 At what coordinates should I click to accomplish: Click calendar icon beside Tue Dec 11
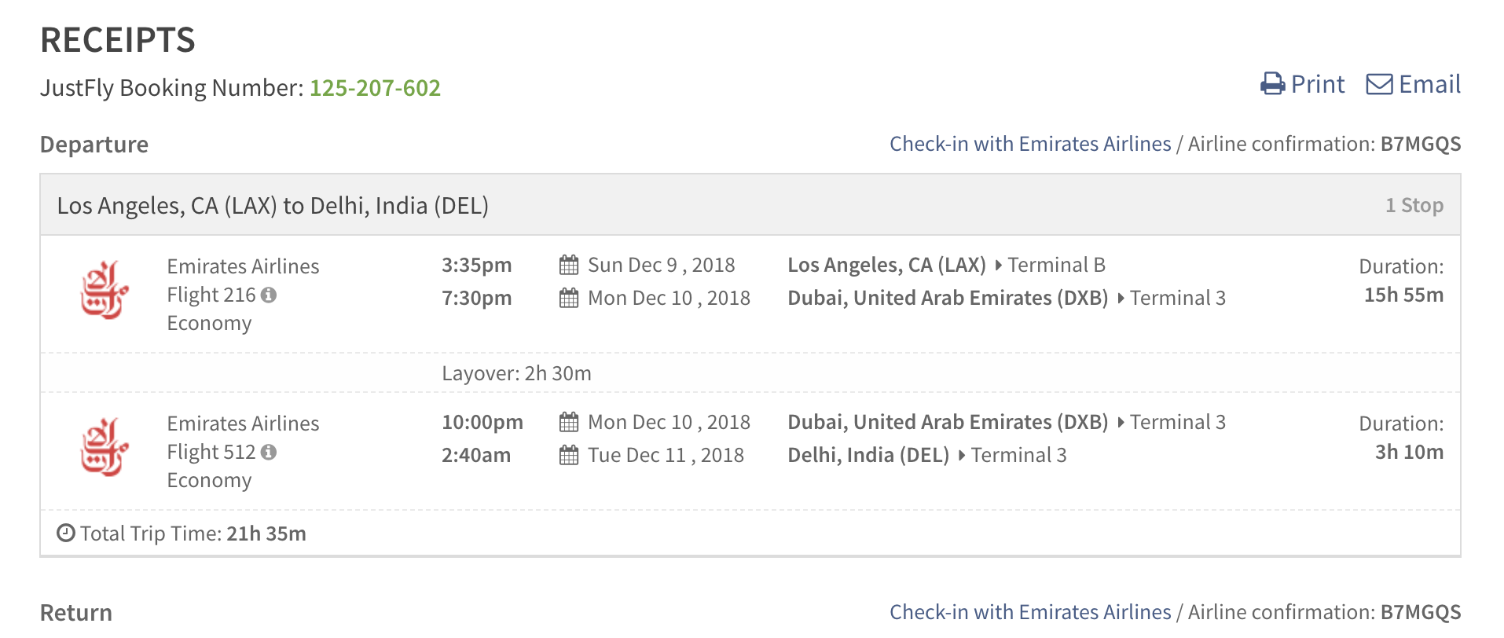[569, 455]
